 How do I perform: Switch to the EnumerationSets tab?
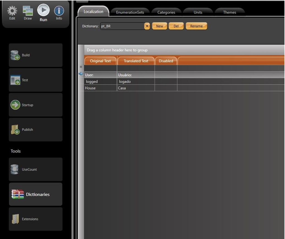(130, 12)
